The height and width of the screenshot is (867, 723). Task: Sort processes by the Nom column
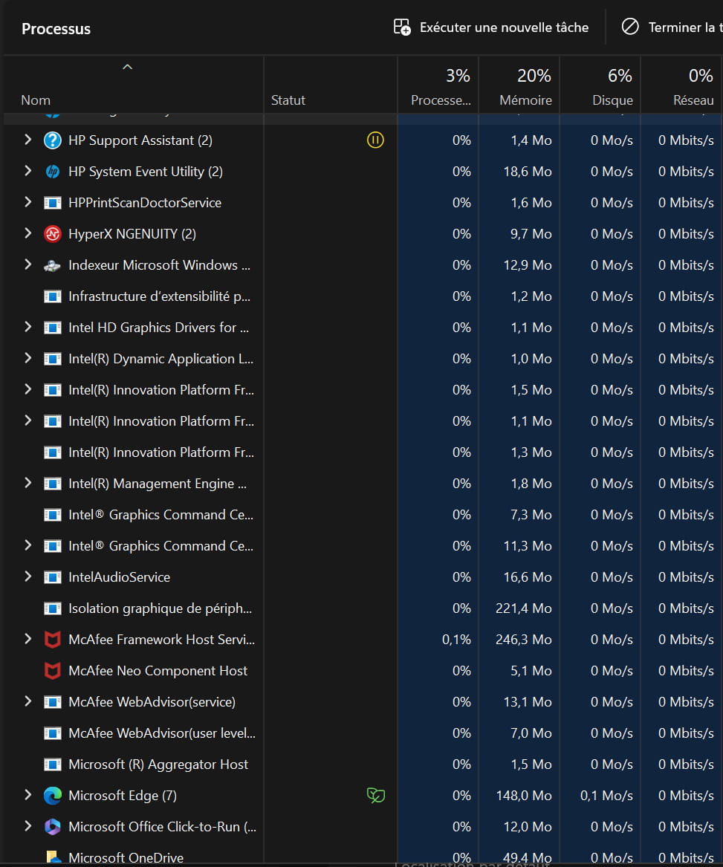(x=134, y=85)
